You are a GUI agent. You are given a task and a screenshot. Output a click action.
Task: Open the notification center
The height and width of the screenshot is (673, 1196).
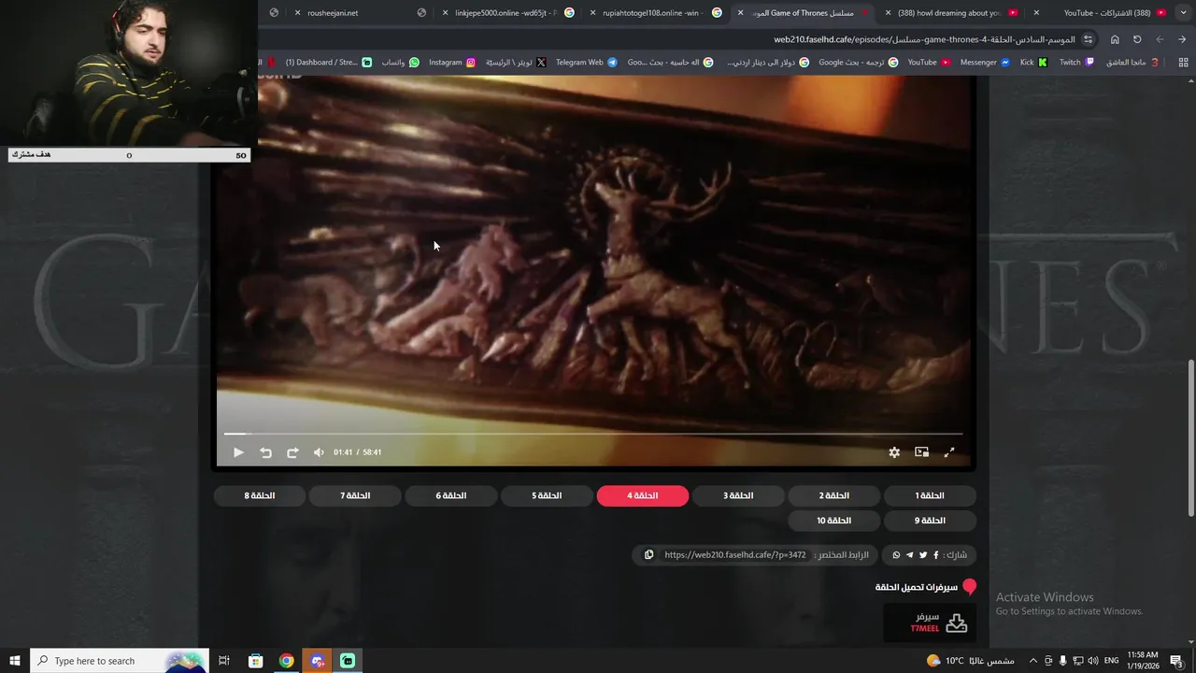pos(1176,661)
